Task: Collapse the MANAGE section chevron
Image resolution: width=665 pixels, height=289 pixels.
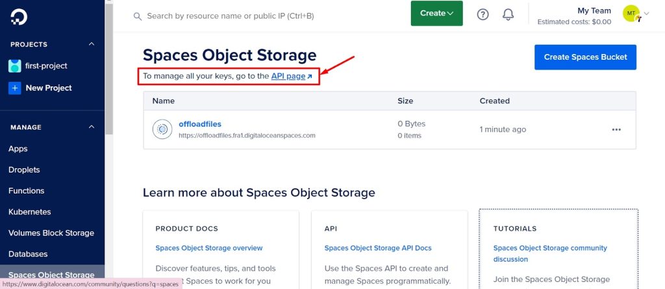Action: 92,127
